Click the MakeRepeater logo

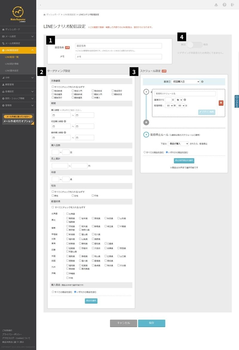point(18,14)
